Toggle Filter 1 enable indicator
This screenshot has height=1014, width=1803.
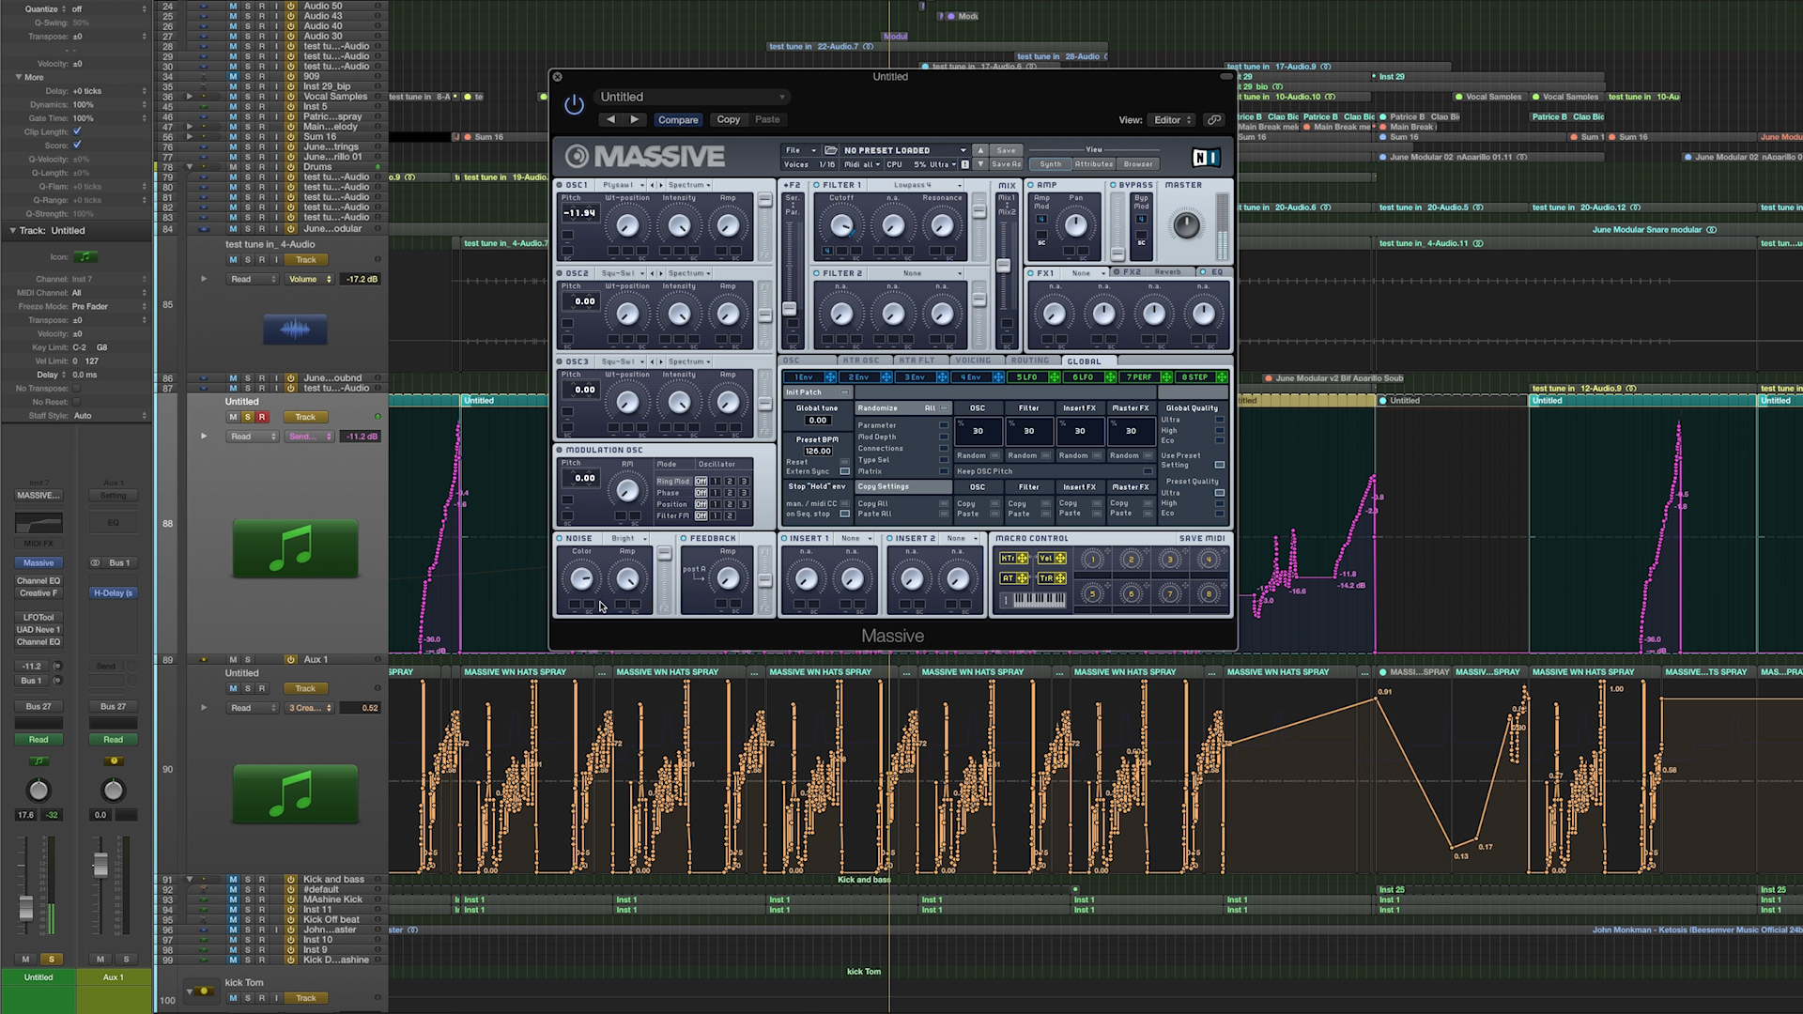(817, 185)
